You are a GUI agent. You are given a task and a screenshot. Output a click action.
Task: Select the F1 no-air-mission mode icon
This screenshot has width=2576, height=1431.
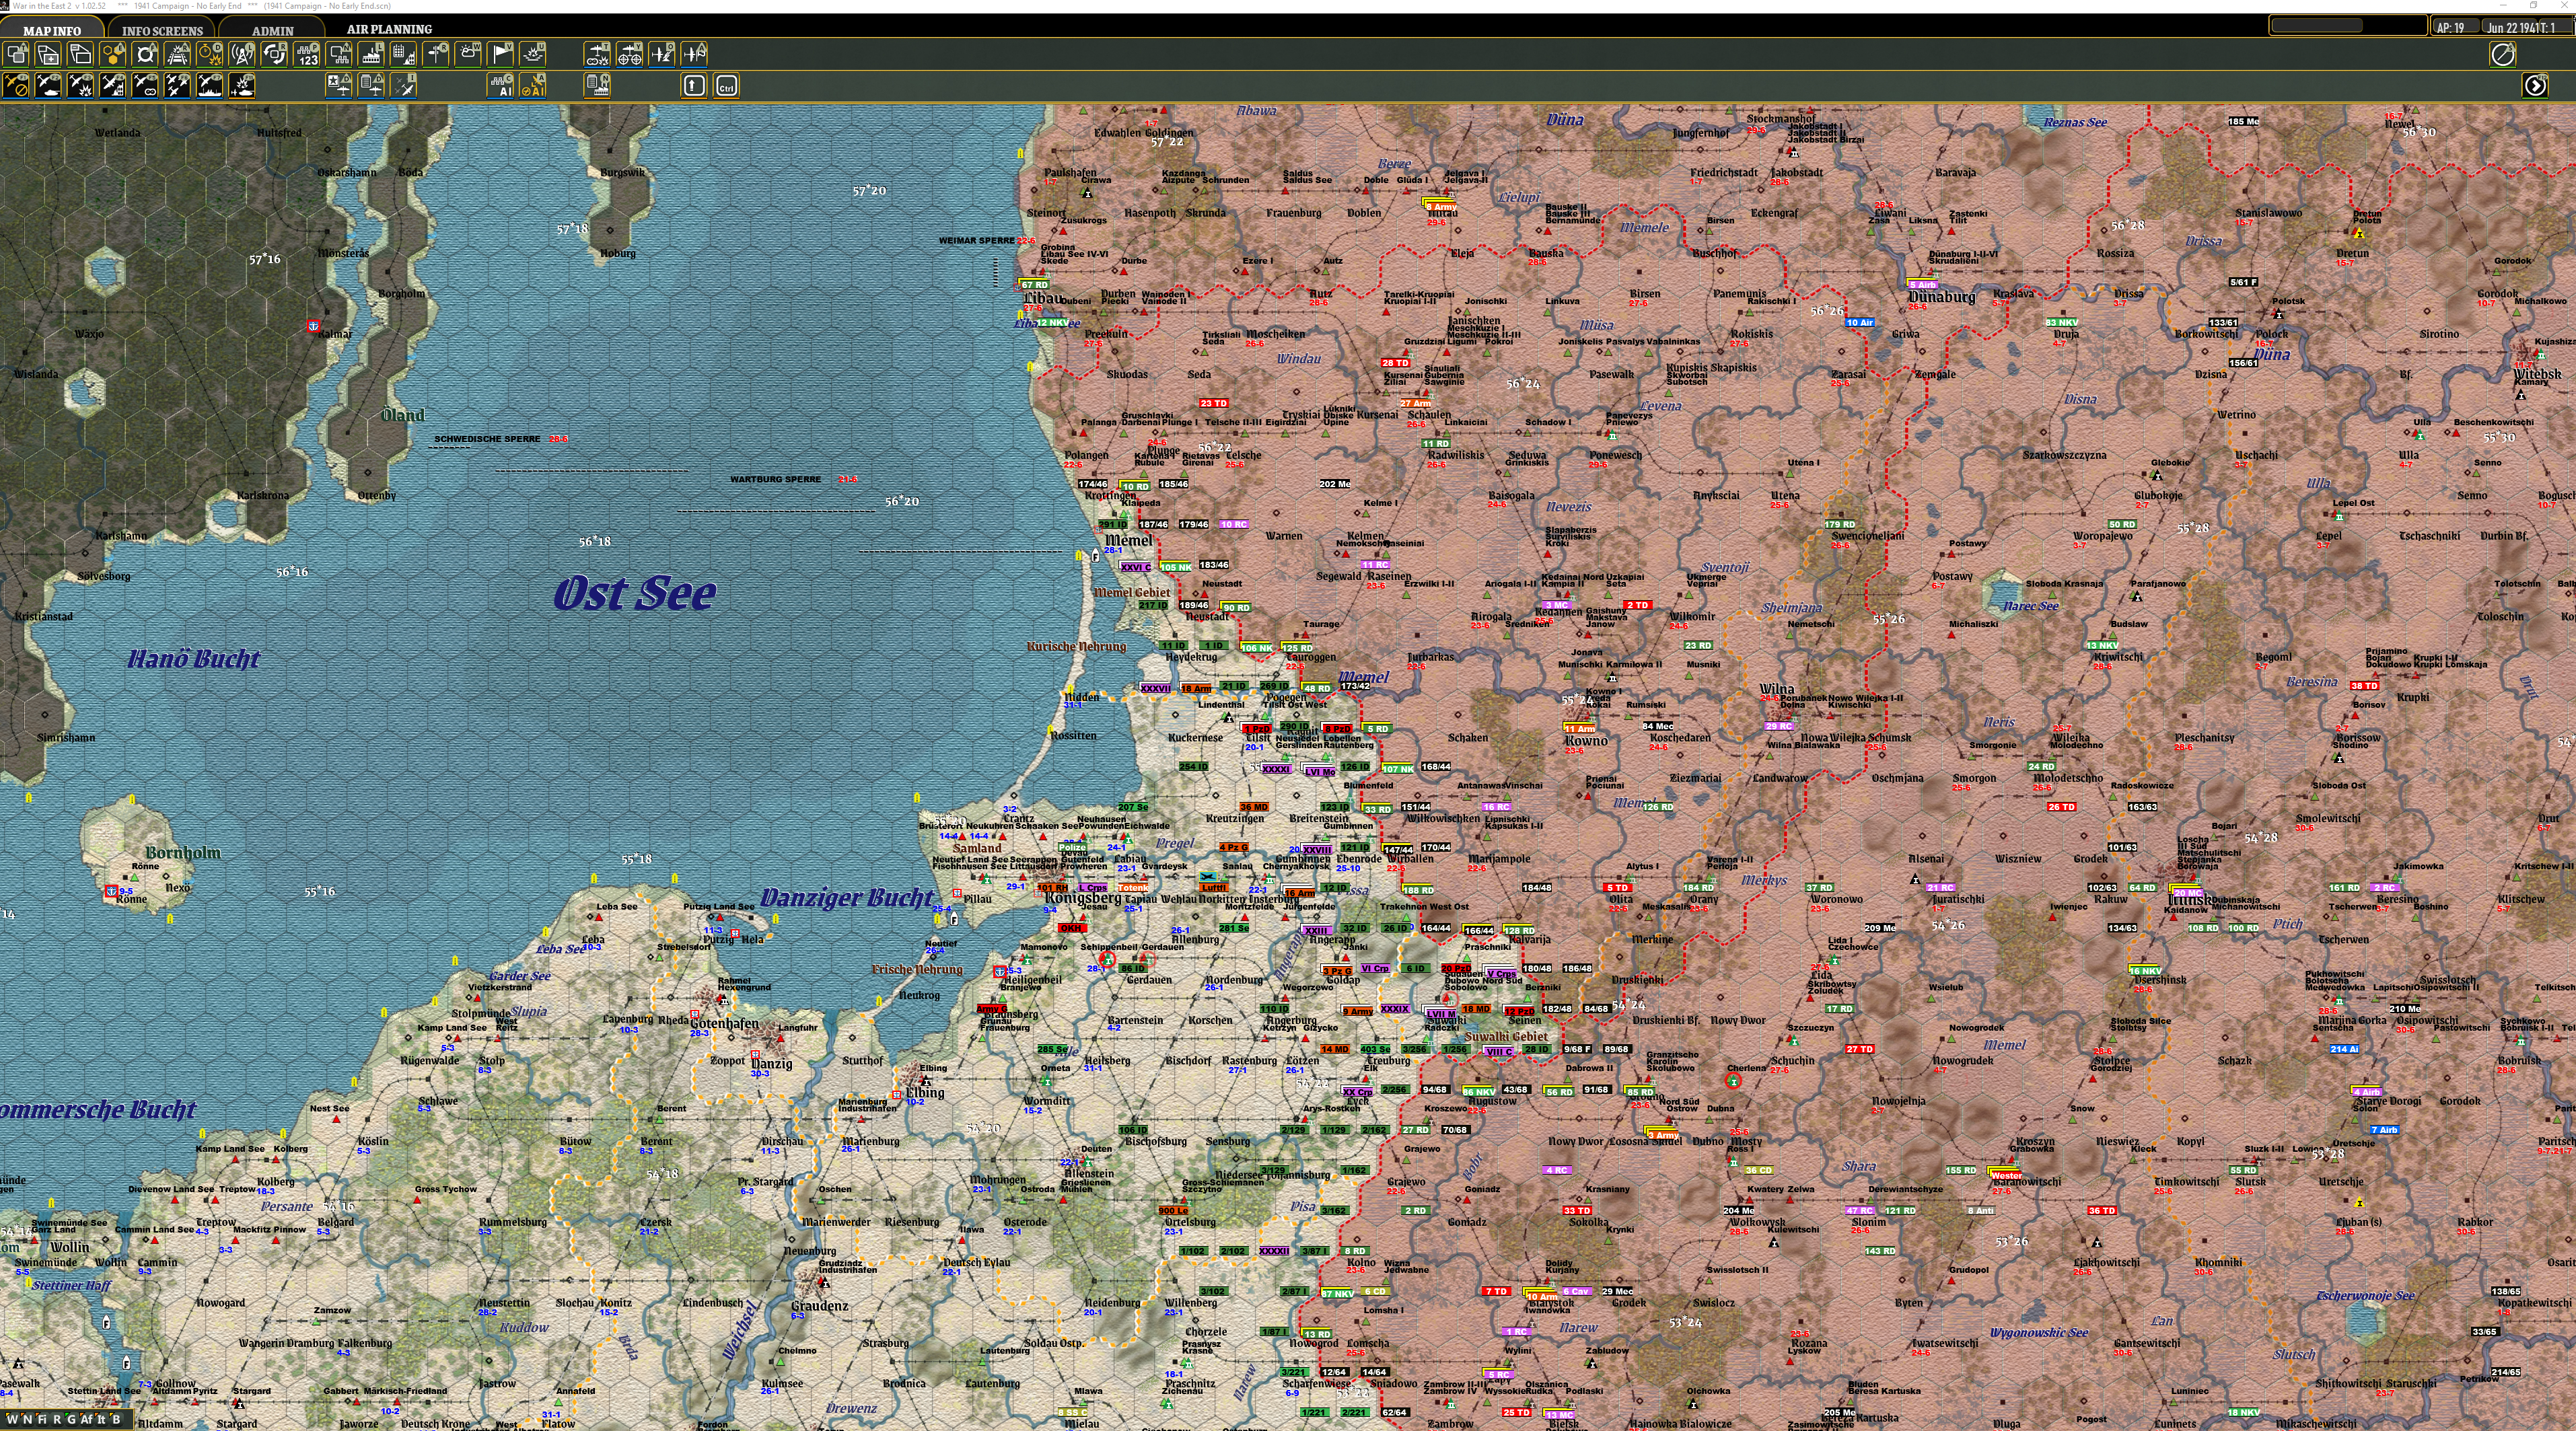click(17, 86)
